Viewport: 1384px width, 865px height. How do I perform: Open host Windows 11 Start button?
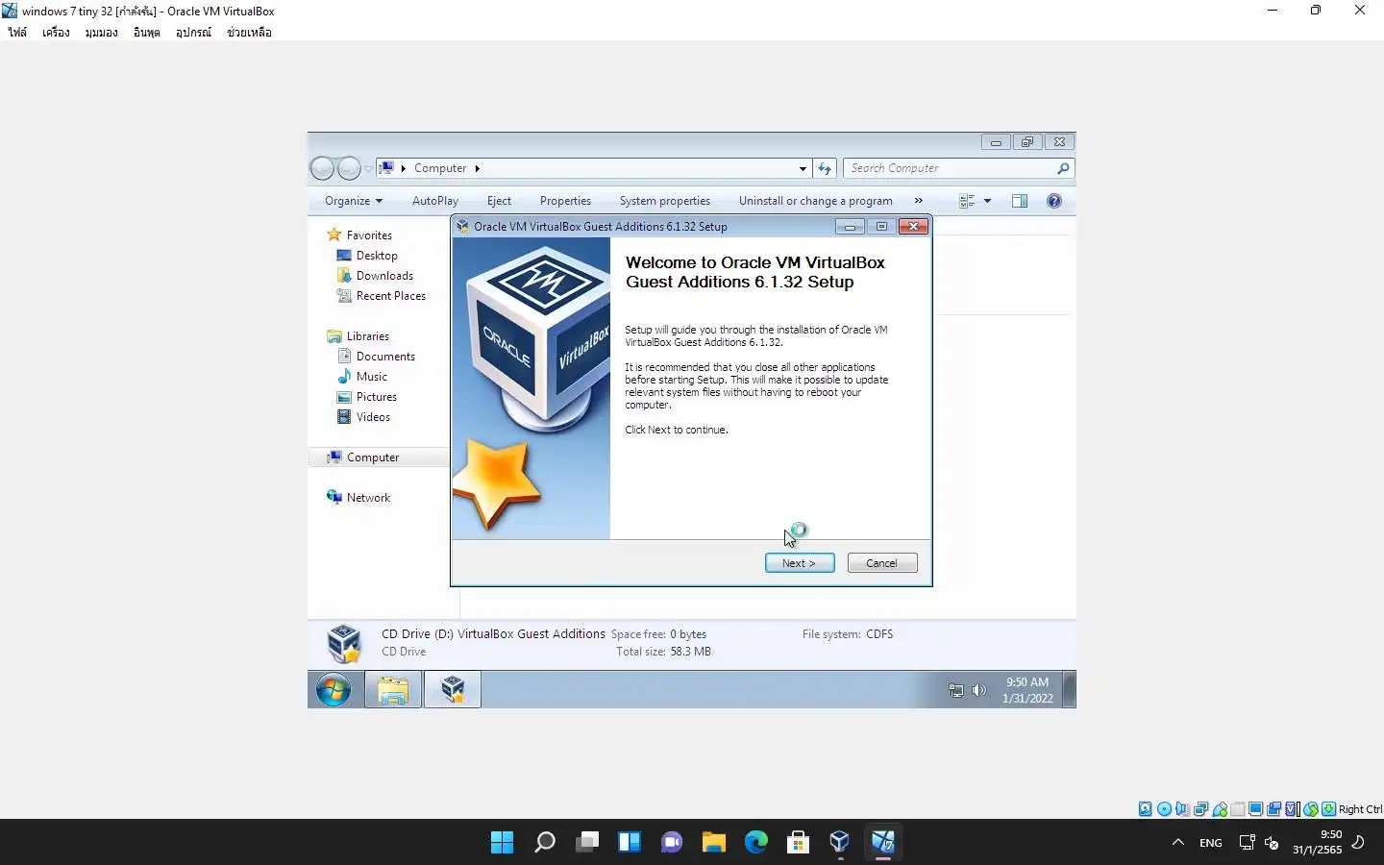click(502, 843)
